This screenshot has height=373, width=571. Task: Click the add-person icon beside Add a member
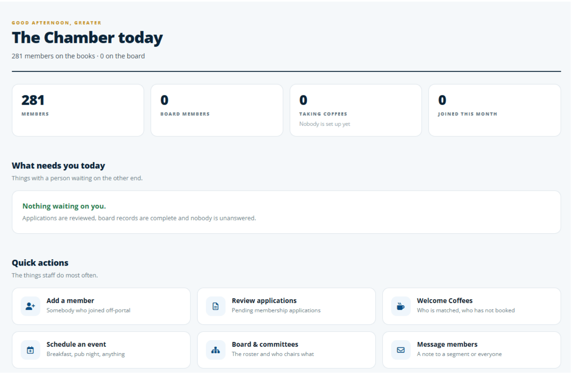click(30, 306)
